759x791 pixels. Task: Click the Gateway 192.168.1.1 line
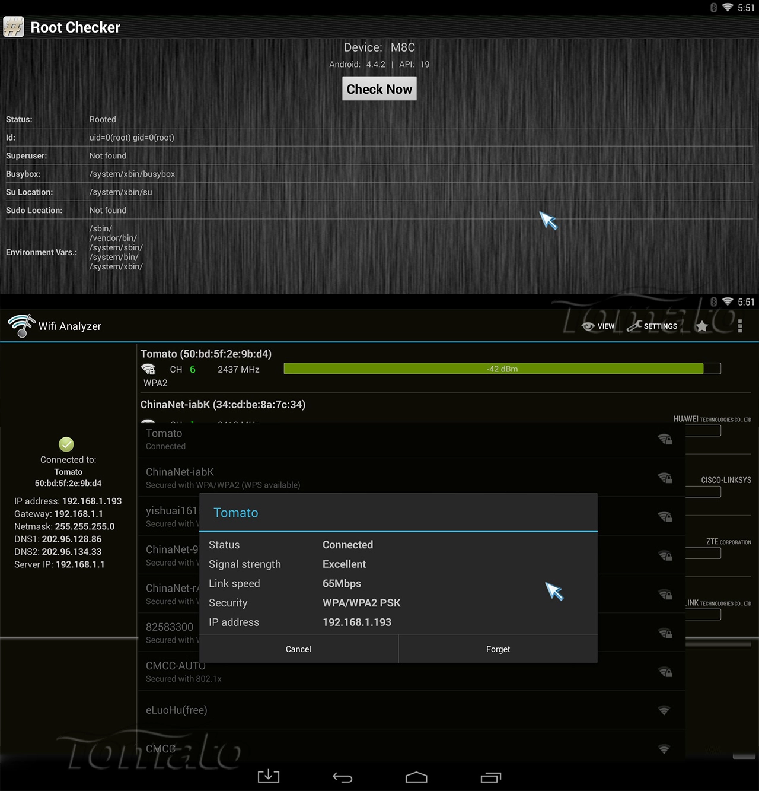coord(59,514)
